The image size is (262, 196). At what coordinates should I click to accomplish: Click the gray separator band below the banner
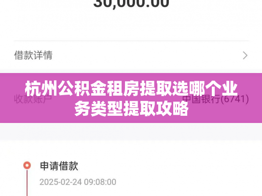click(x=131, y=132)
